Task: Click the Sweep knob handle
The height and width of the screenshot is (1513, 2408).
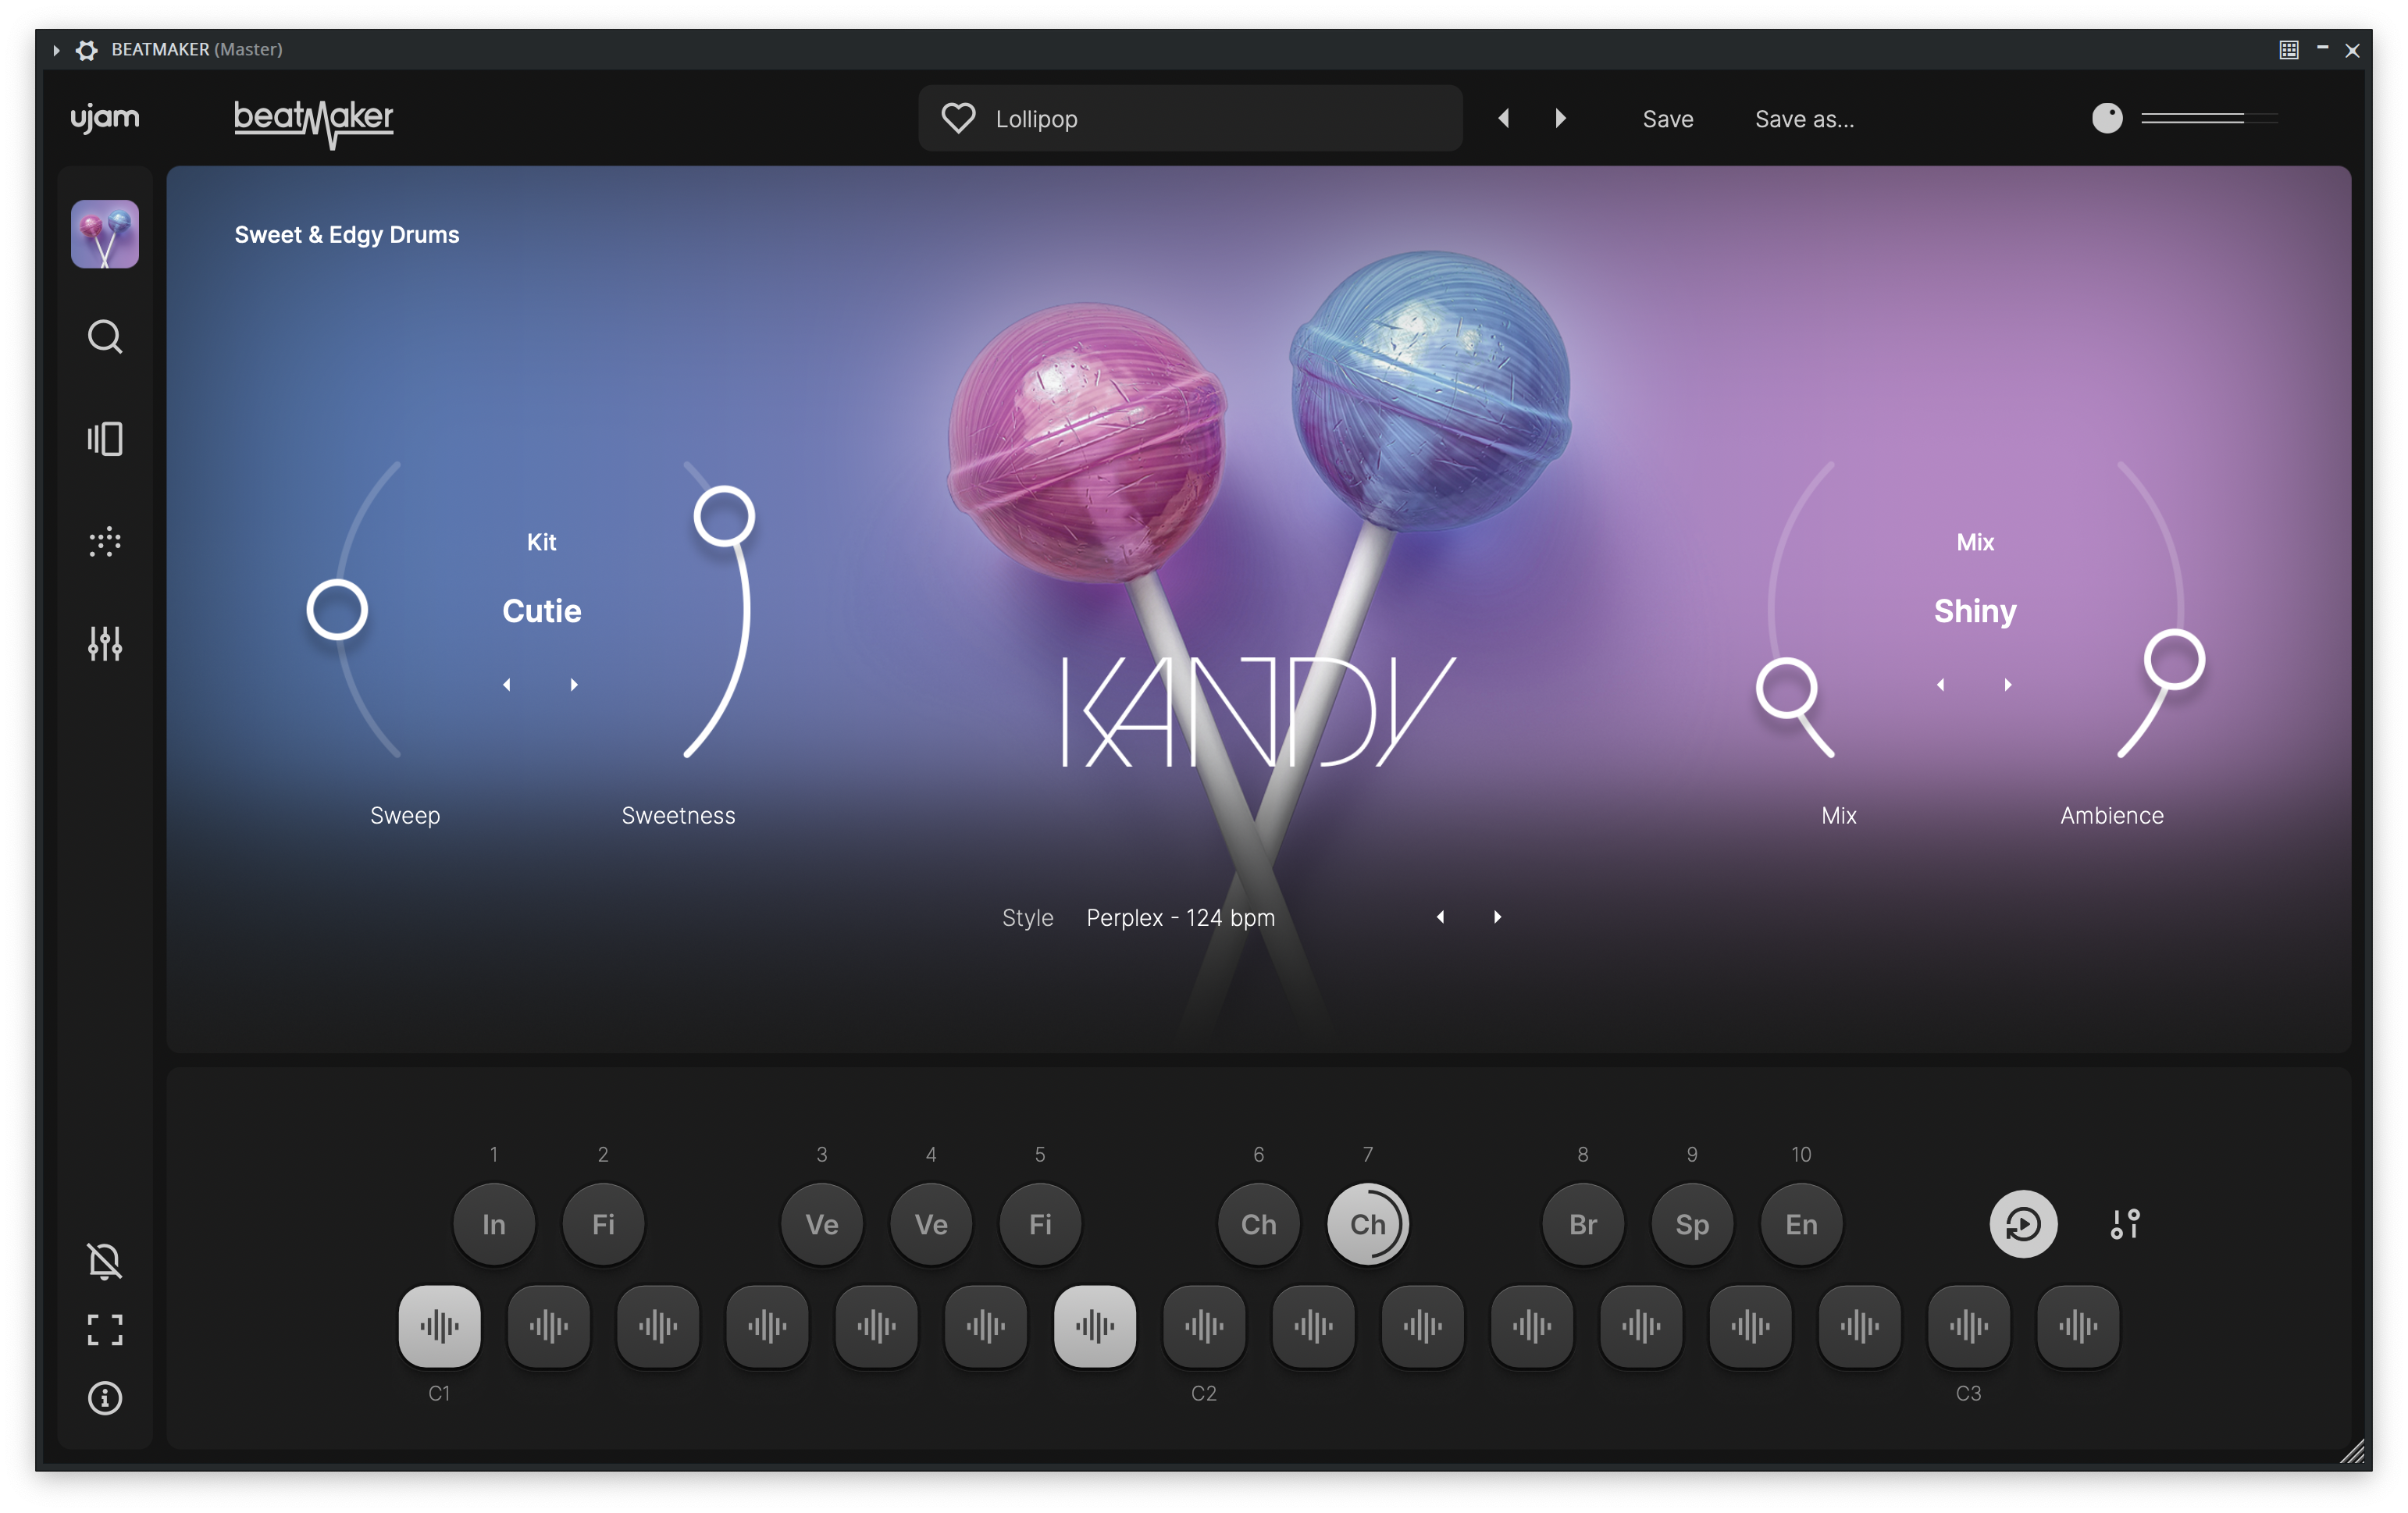Action: click(x=337, y=610)
